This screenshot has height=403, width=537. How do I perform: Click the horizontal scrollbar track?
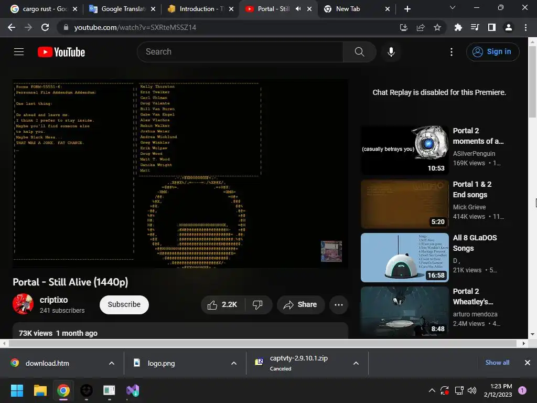point(263,343)
